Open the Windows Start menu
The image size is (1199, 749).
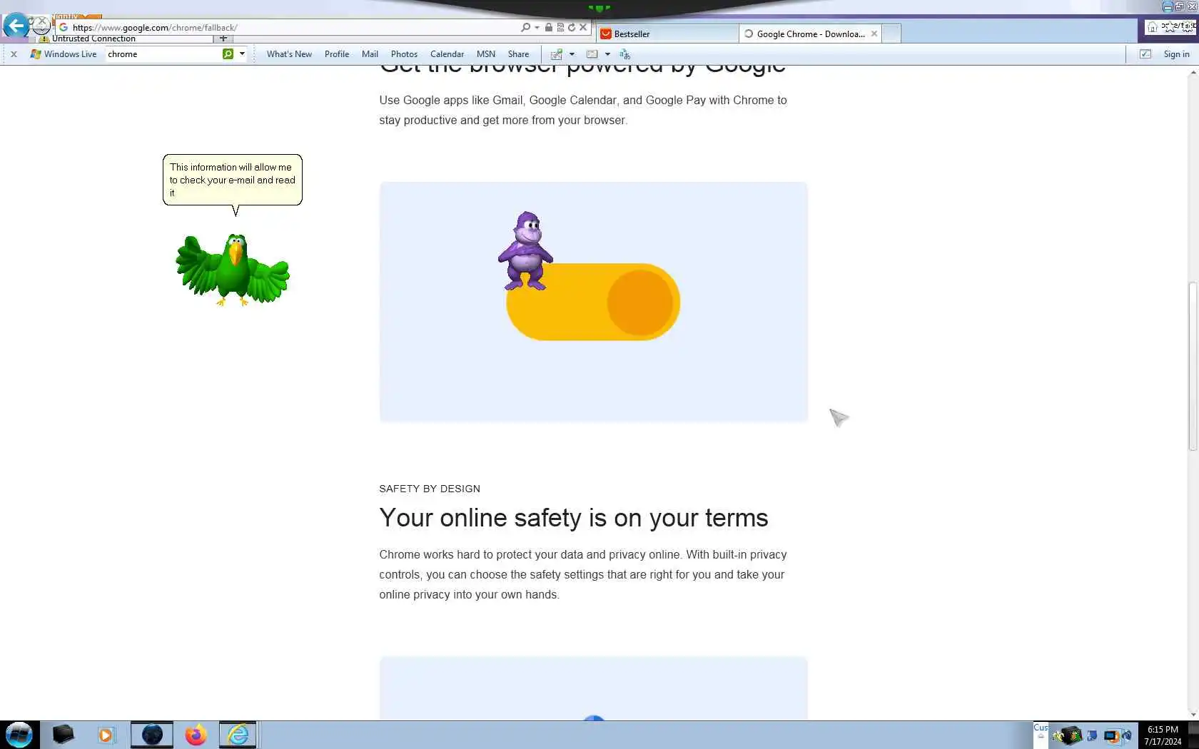pos(19,735)
